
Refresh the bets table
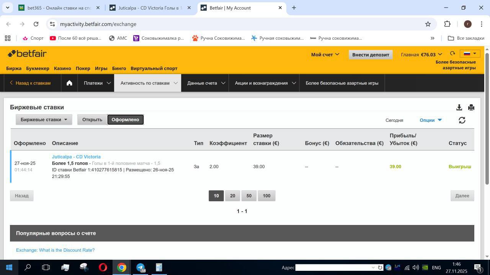pyautogui.click(x=462, y=120)
